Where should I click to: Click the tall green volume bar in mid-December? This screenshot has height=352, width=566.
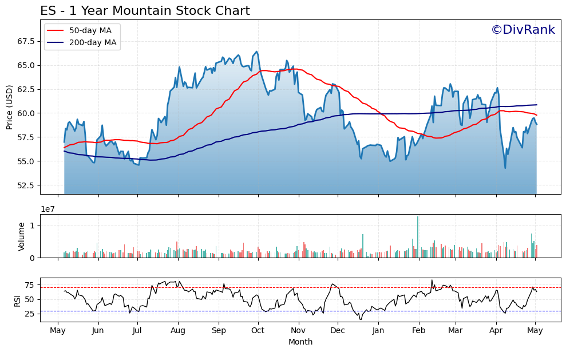tap(363, 246)
